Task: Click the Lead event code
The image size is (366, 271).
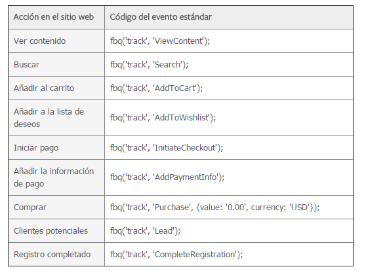Action: click(145, 231)
